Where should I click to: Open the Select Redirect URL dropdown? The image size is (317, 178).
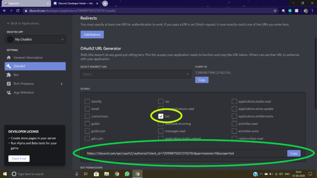point(136,74)
